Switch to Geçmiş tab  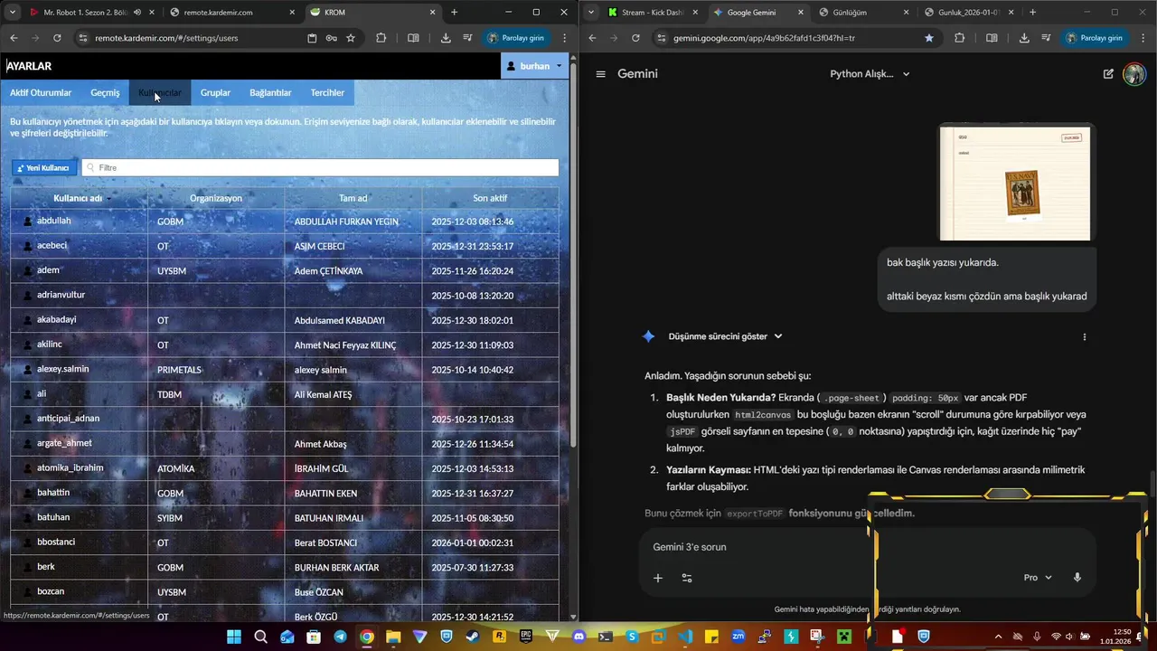pos(105,92)
